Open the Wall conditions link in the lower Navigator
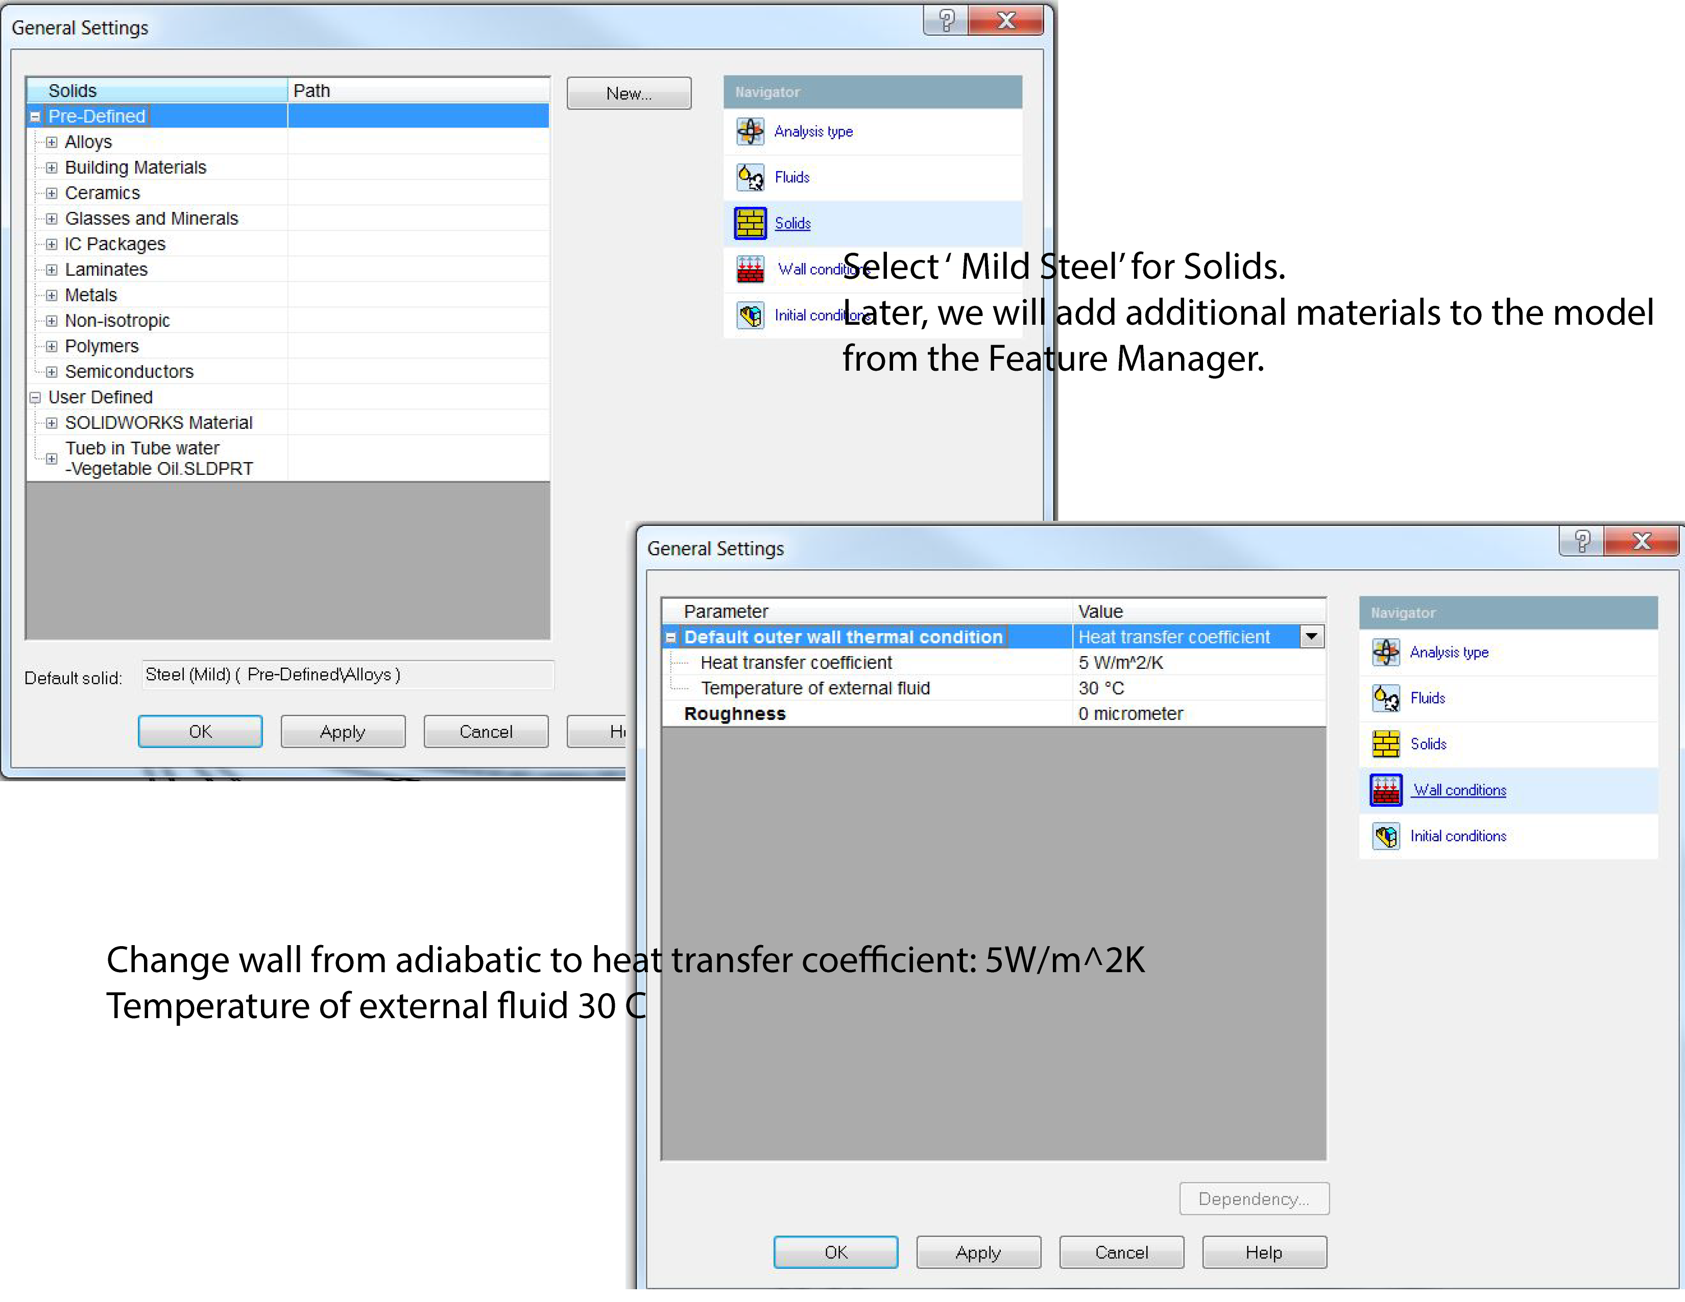This screenshot has height=1302, width=1685. (x=1459, y=790)
